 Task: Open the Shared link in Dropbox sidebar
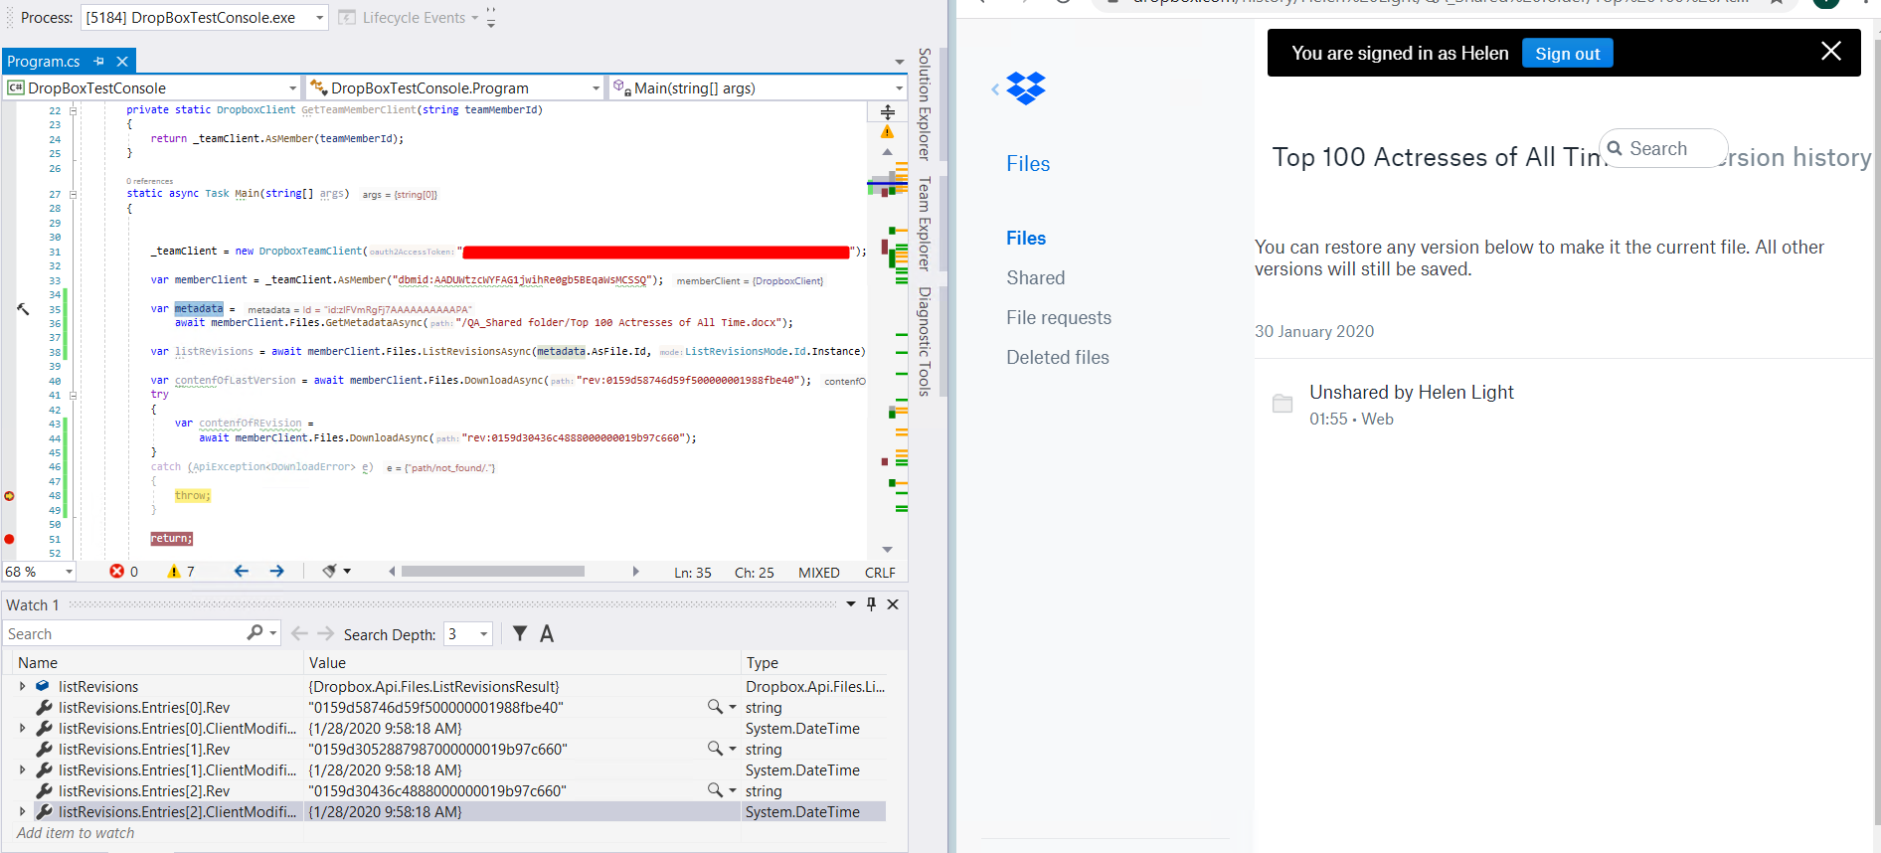click(x=1035, y=277)
